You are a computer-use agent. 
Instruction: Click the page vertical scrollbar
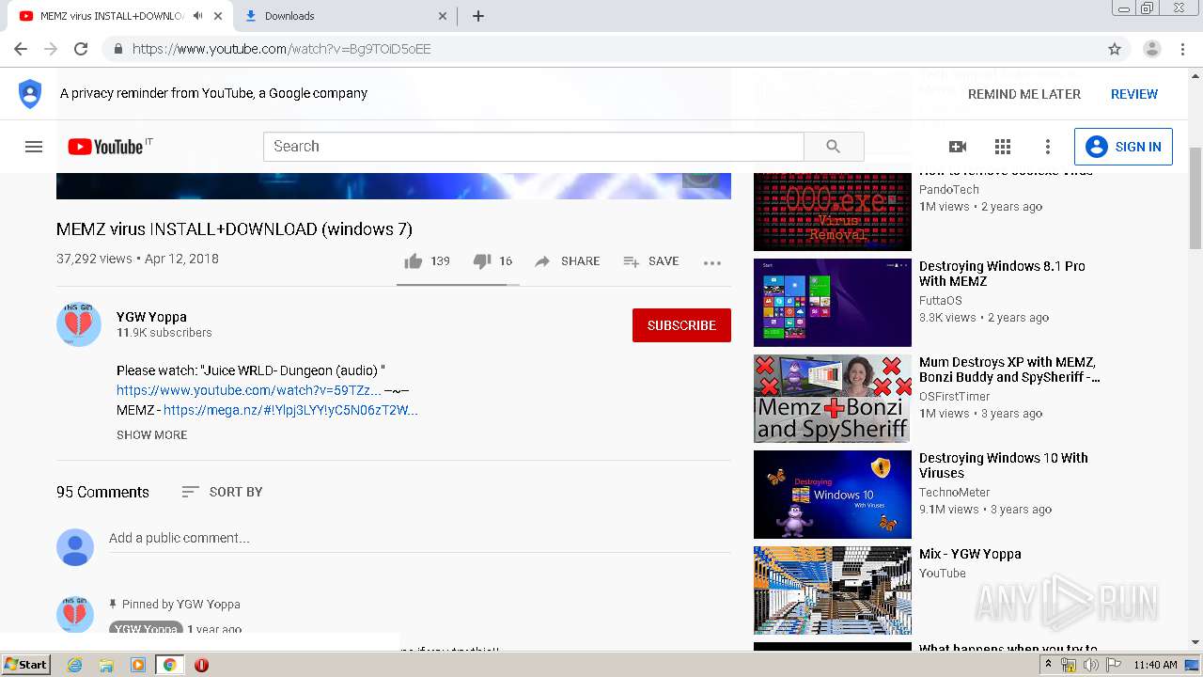[x=1195, y=197]
